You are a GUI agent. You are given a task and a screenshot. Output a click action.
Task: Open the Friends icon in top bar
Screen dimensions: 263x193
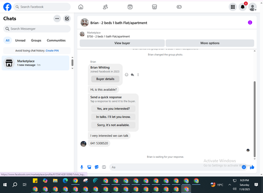pos(105,7)
